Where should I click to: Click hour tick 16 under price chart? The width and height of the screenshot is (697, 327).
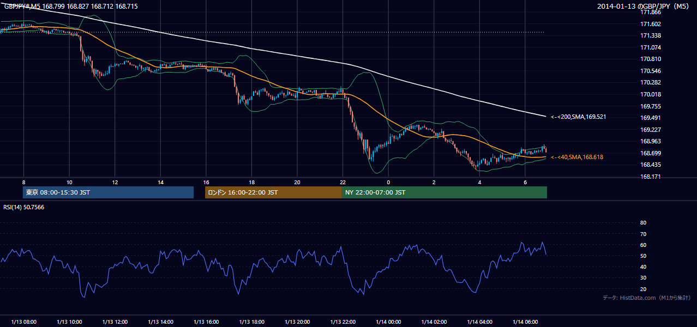click(206, 182)
